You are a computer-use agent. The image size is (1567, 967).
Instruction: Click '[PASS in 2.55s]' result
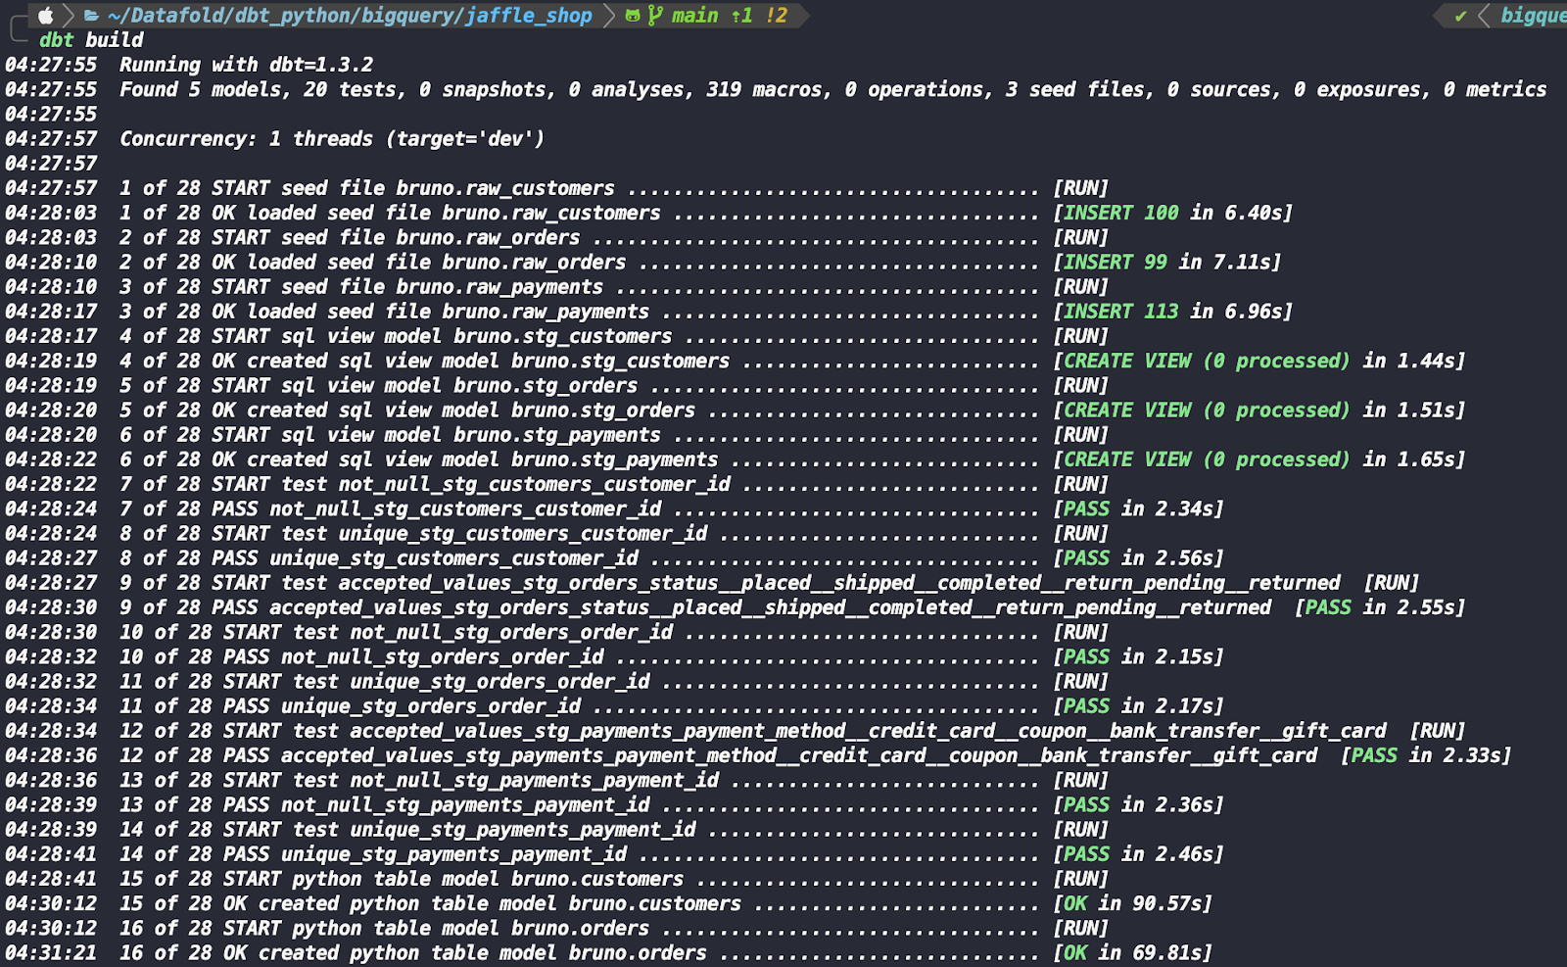[x=1380, y=607]
